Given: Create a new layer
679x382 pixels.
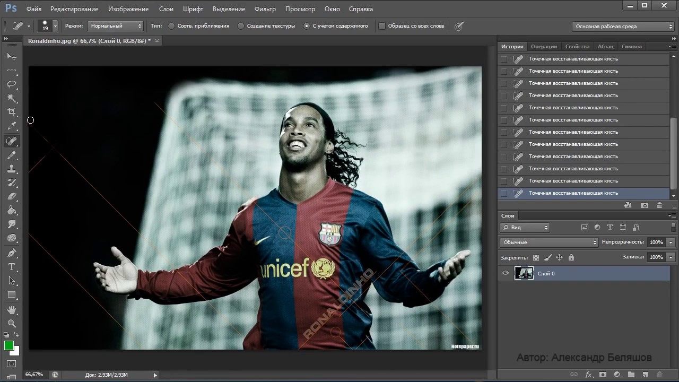Looking at the screenshot, I should click(646, 375).
